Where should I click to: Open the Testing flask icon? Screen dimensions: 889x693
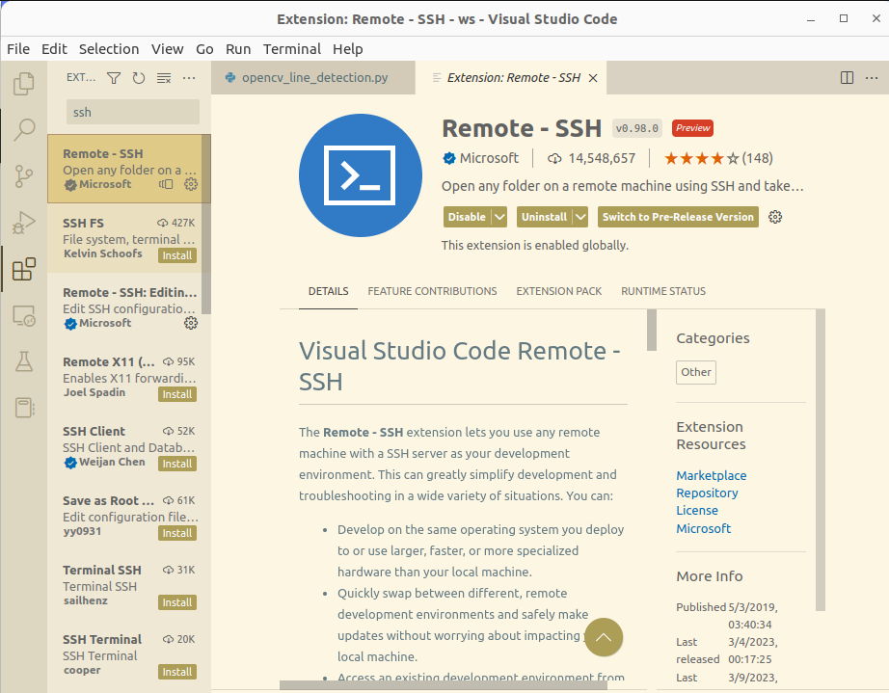(x=23, y=361)
